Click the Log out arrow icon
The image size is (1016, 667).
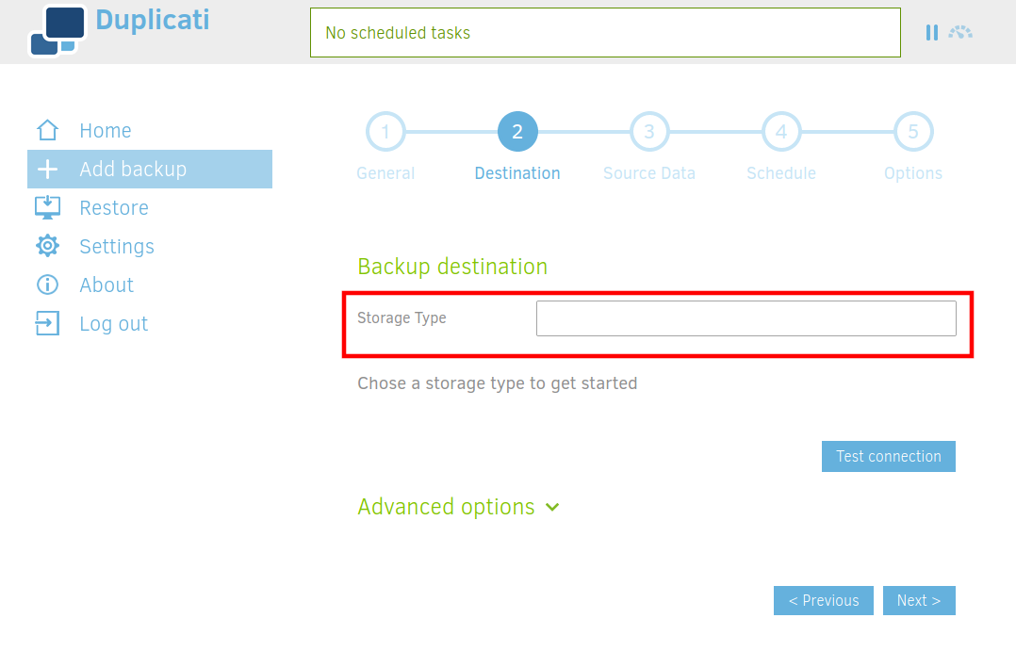pos(47,323)
